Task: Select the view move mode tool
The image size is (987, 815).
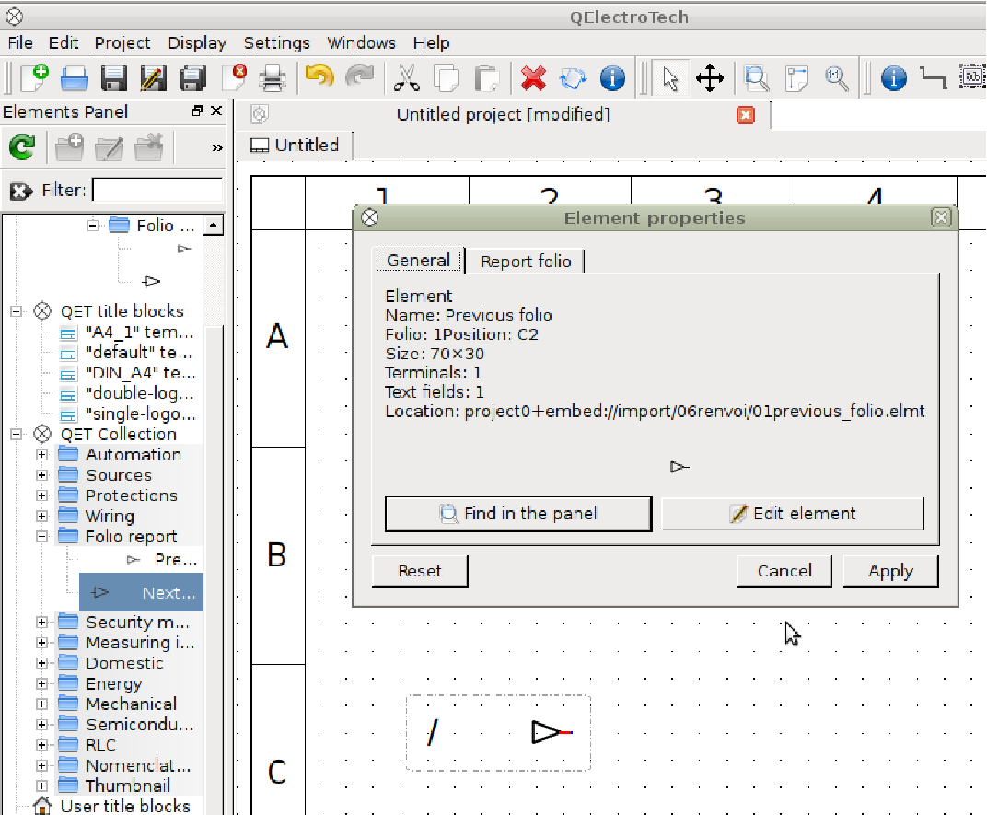Action: tap(709, 78)
